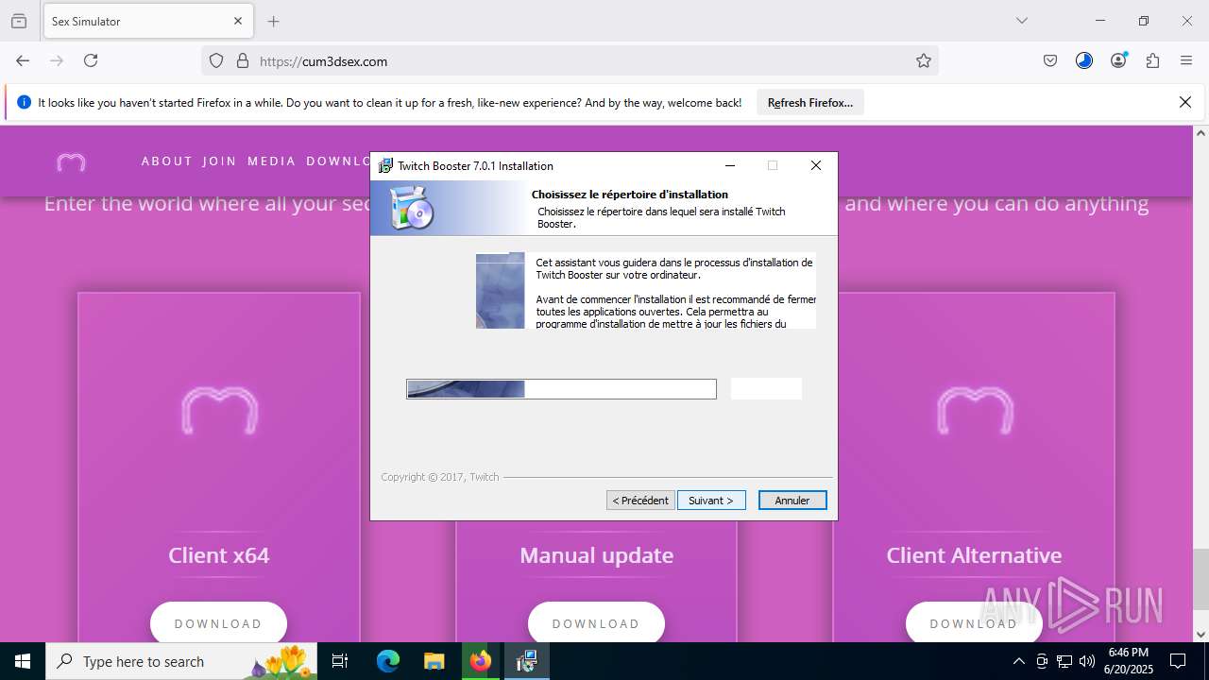
Task: Click the Suivant > button in the installer
Action: point(711,501)
